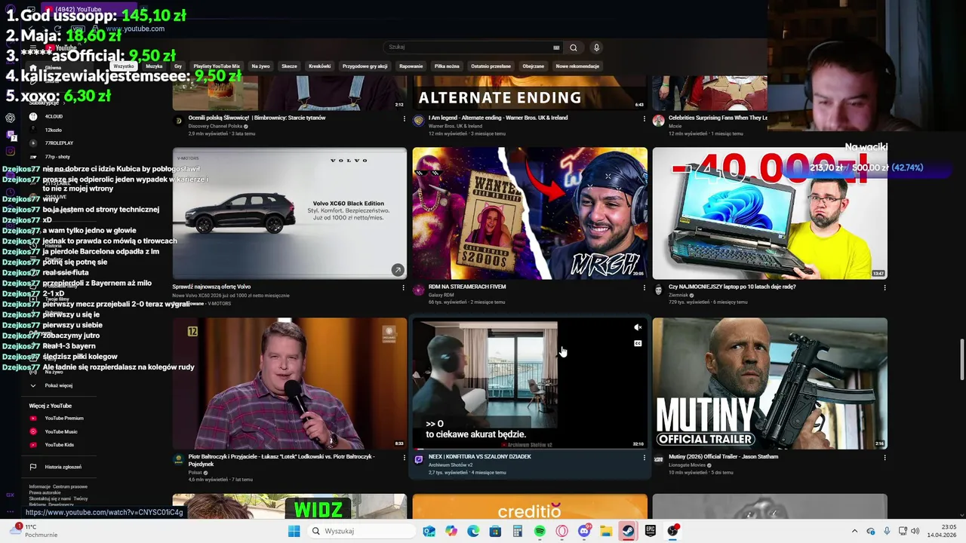966x543 pixels.
Task: Activate voice search microphone icon
Action: [596, 48]
